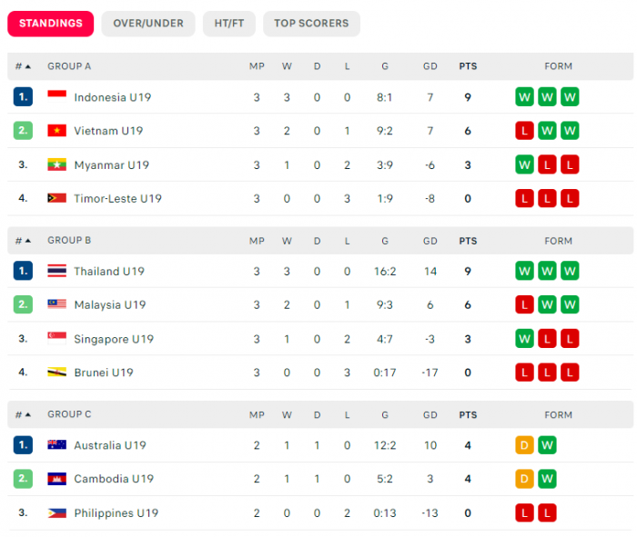637x537 pixels.
Task: Click the Australia U19 flag icon
Action: (56, 445)
